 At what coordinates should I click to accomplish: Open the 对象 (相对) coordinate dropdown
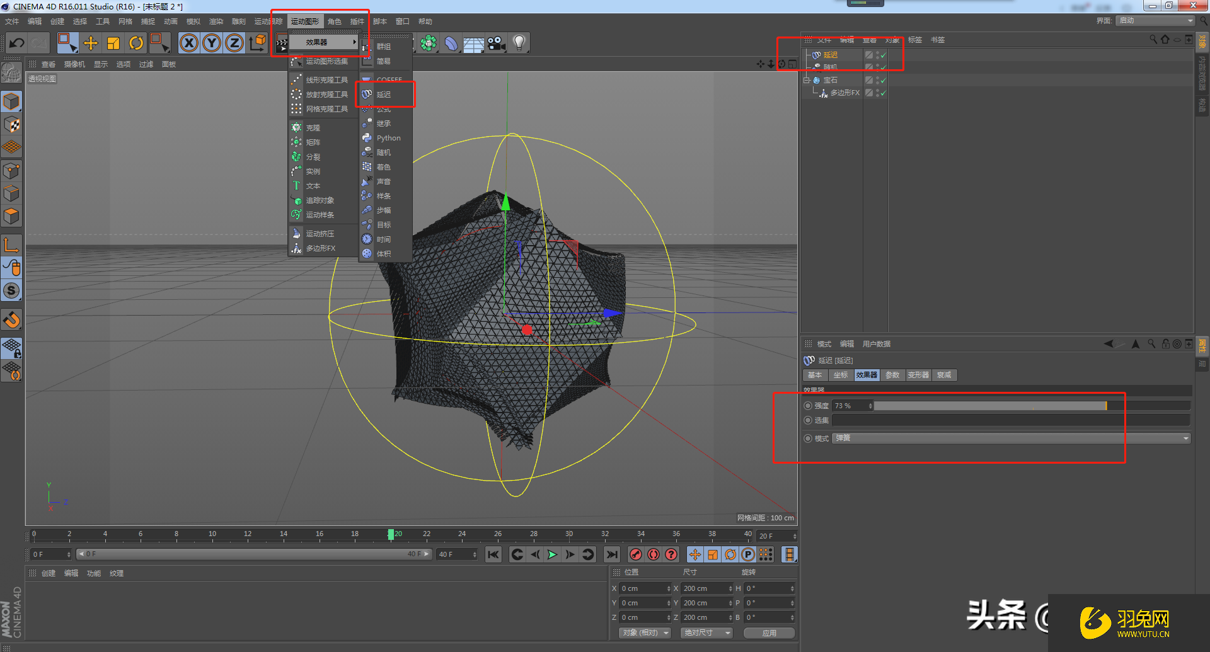pos(644,632)
